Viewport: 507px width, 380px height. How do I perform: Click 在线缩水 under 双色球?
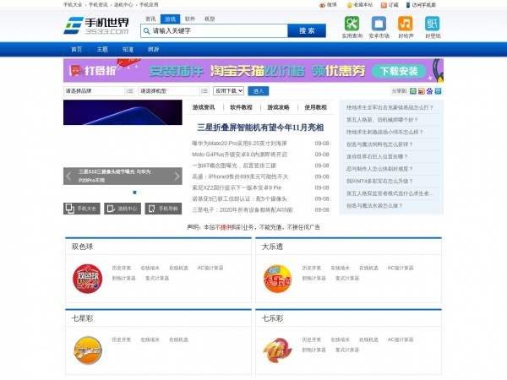click(x=150, y=268)
